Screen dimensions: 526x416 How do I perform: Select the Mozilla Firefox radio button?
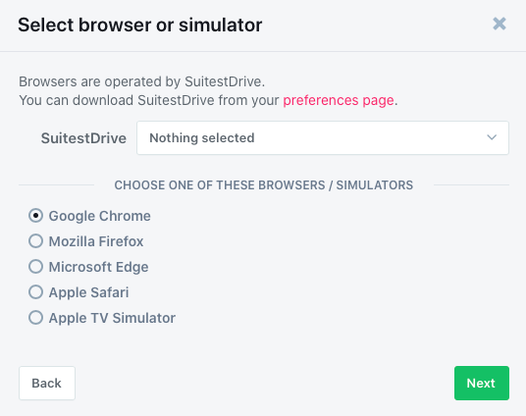pos(35,241)
